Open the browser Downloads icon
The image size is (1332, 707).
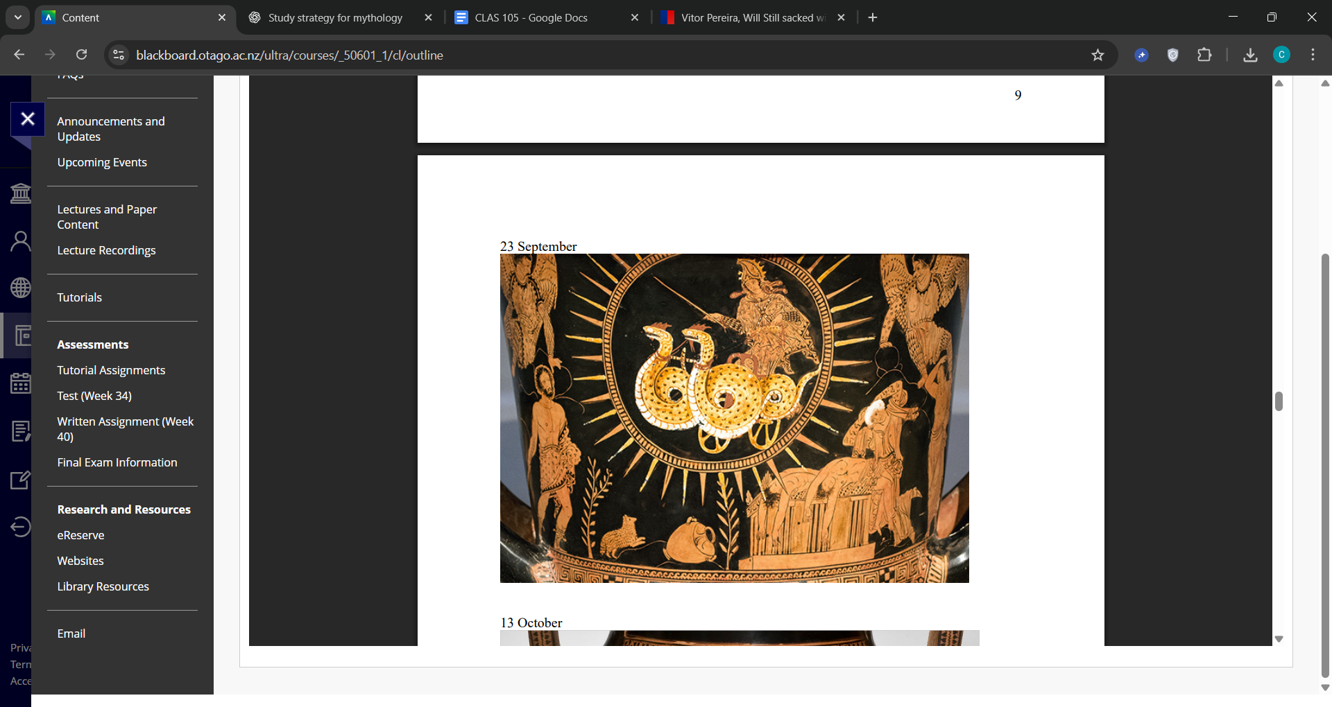click(x=1250, y=55)
